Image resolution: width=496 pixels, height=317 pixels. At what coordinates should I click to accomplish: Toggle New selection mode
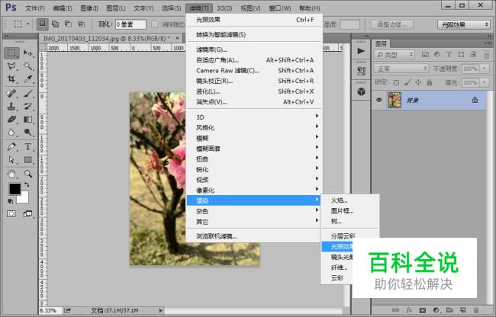43,24
